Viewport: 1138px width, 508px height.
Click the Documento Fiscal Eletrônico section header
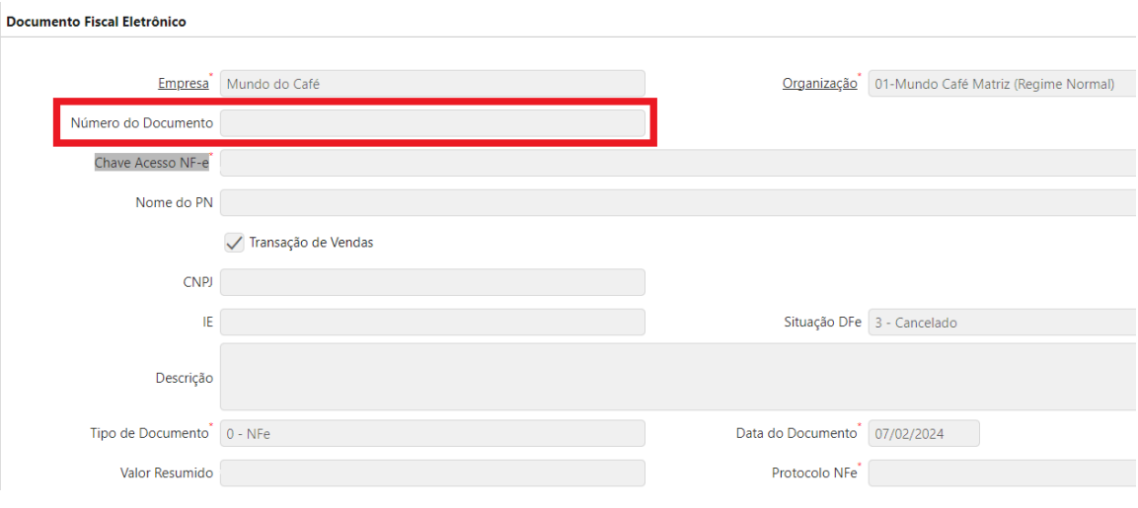pyautogui.click(x=97, y=21)
